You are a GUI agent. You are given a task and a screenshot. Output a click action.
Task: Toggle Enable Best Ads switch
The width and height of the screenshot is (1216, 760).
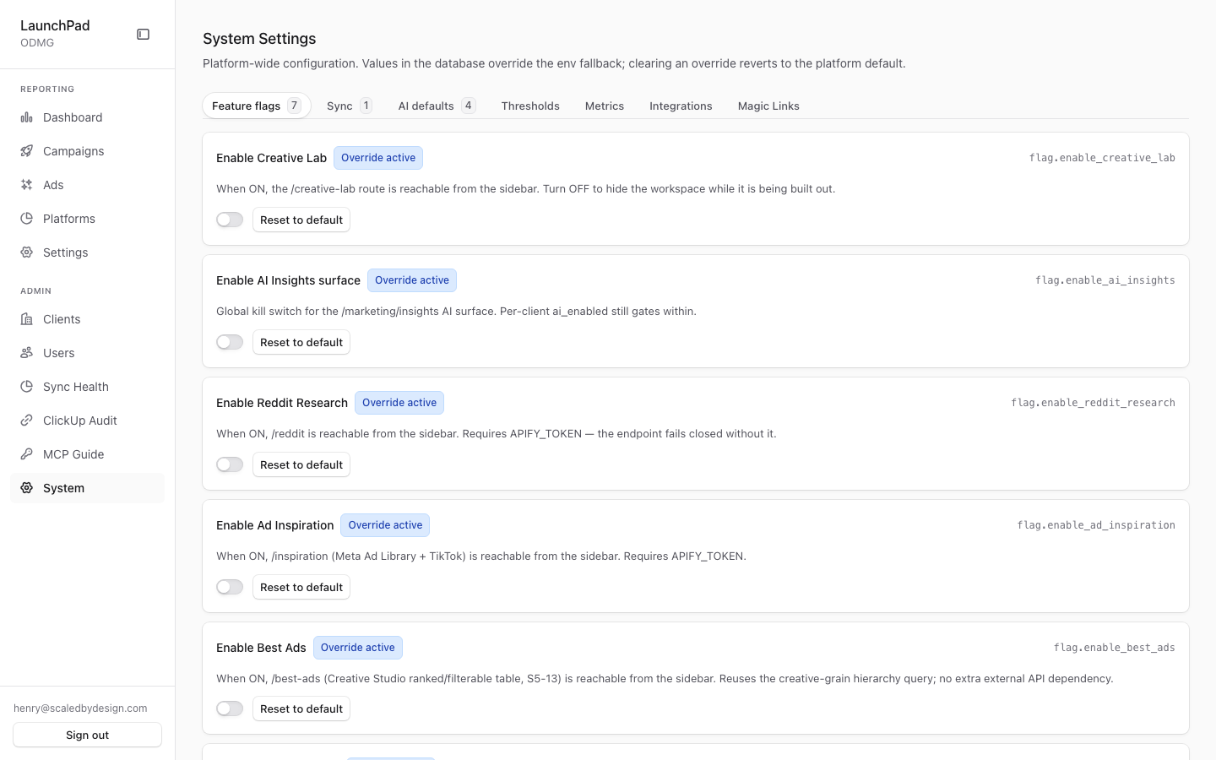pyautogui.click(x=230, y=708)
